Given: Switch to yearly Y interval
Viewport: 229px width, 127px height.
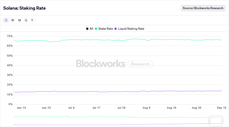Looking at the screenshot, I should pos(32,20).
